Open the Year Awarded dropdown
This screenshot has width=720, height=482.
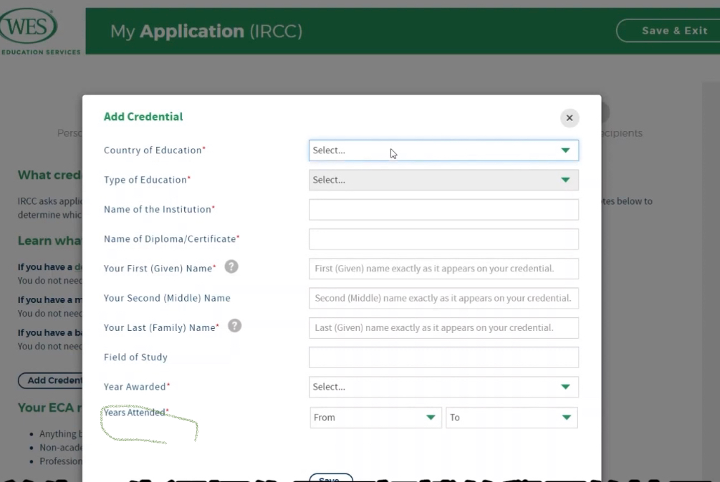tap(443, 387)
